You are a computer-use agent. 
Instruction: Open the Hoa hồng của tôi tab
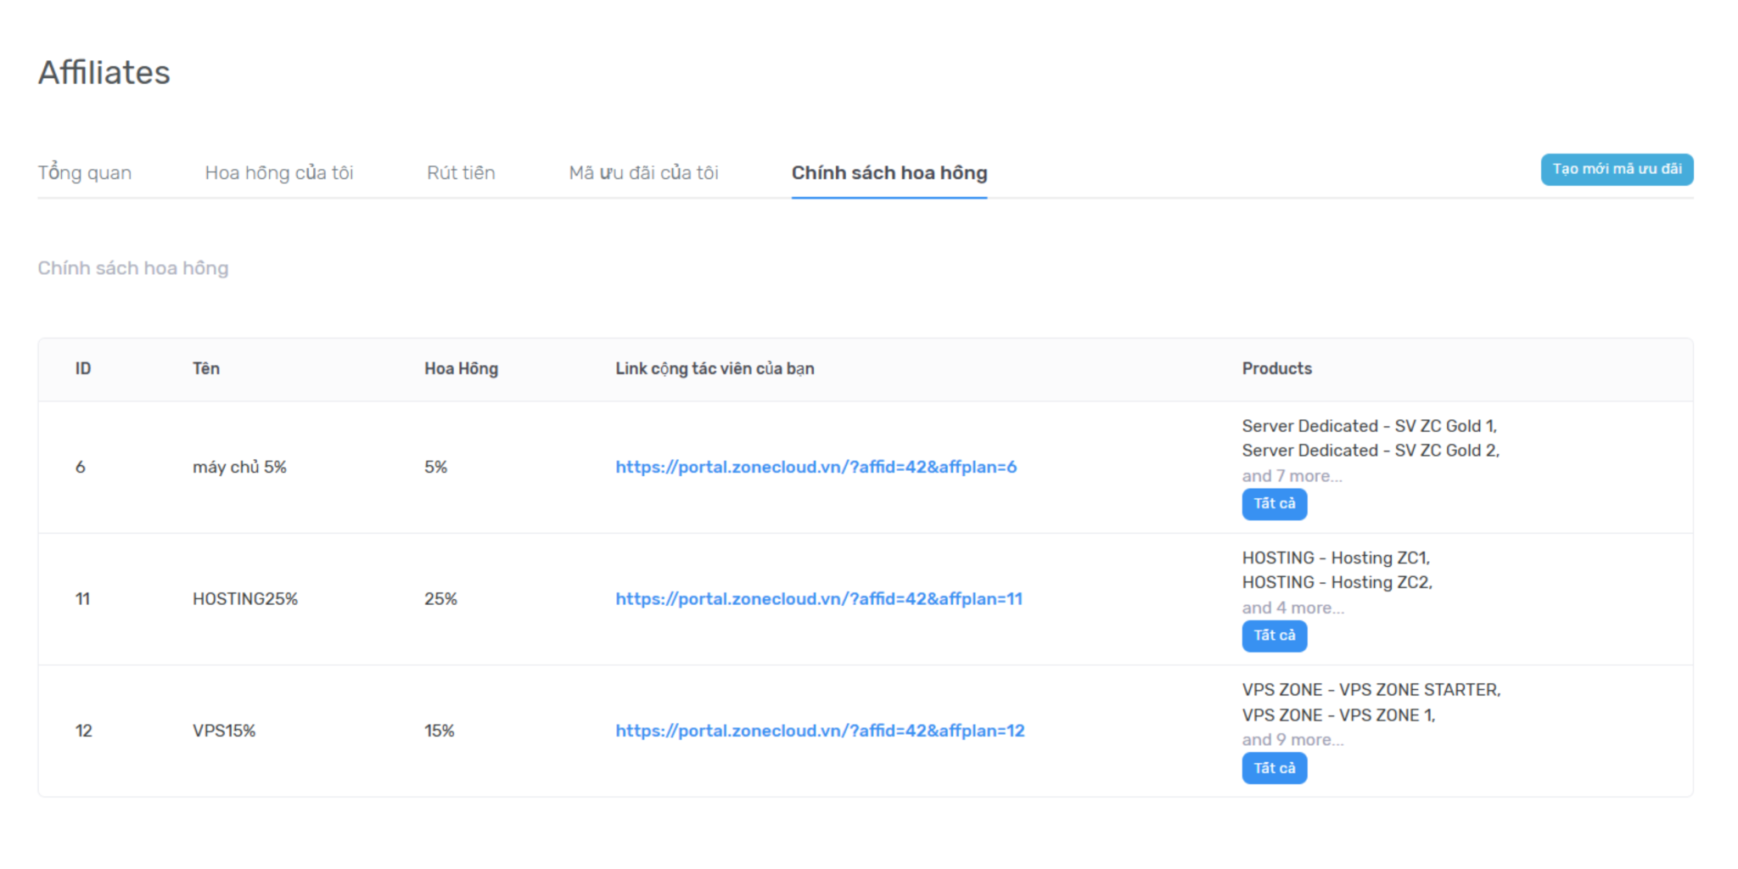point(278,172)
